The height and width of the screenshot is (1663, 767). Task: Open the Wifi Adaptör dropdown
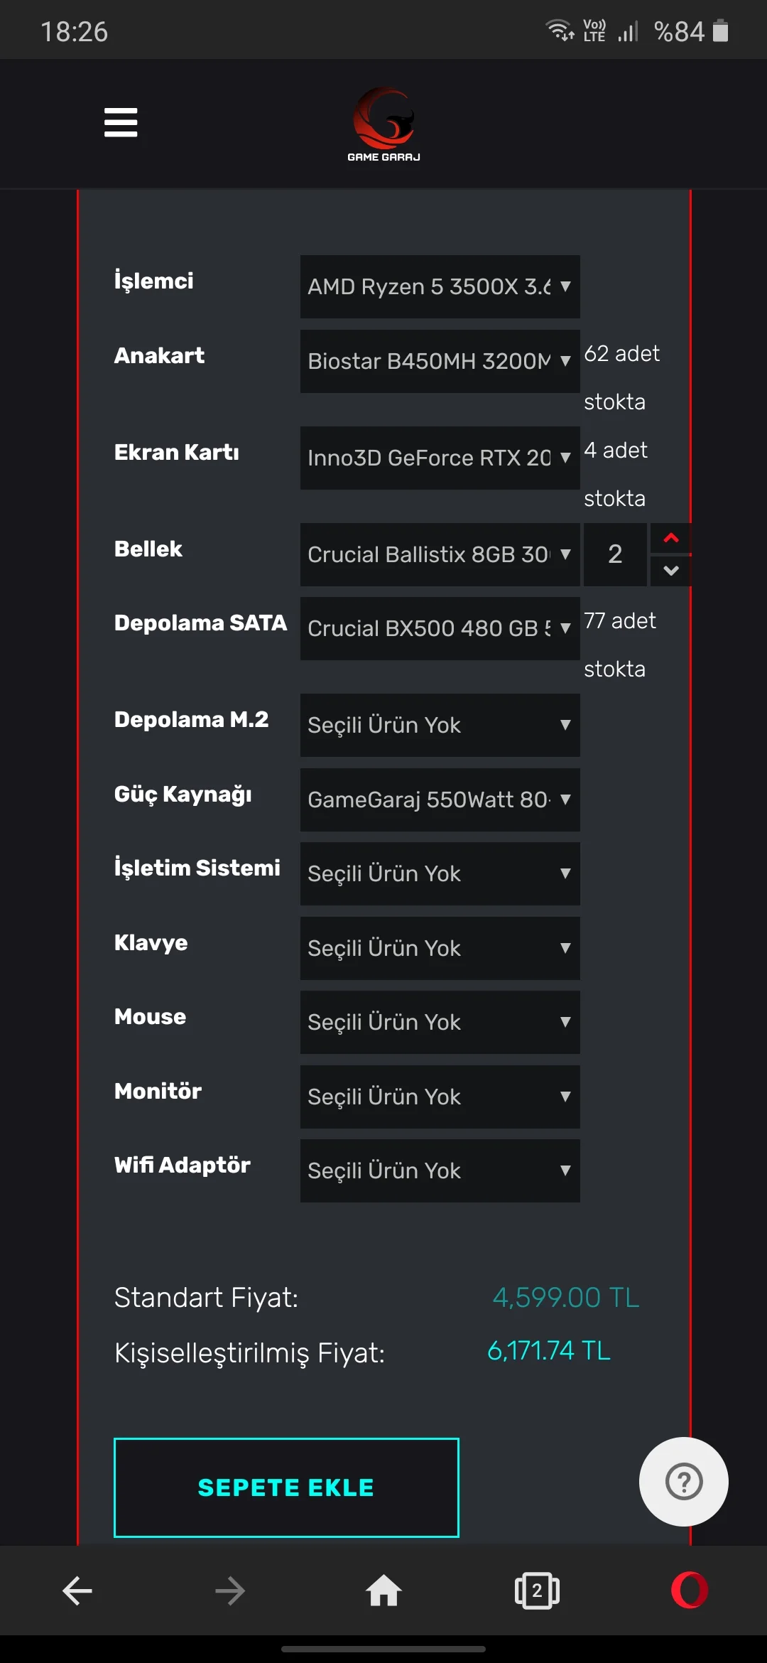click(x=440, y=1170)
